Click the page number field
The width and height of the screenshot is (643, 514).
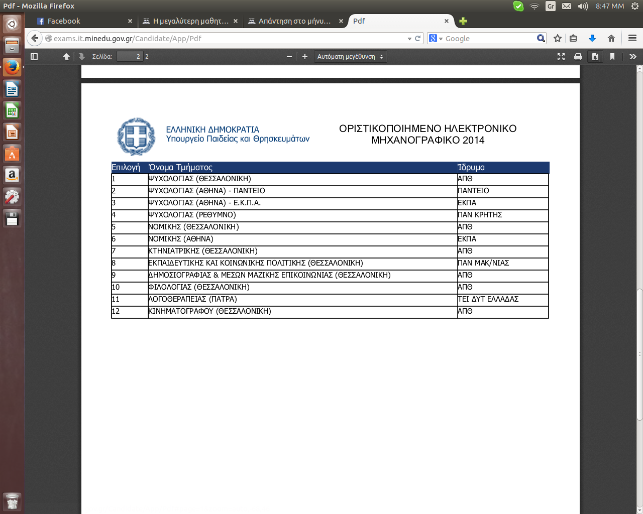(x=130, y=57)
